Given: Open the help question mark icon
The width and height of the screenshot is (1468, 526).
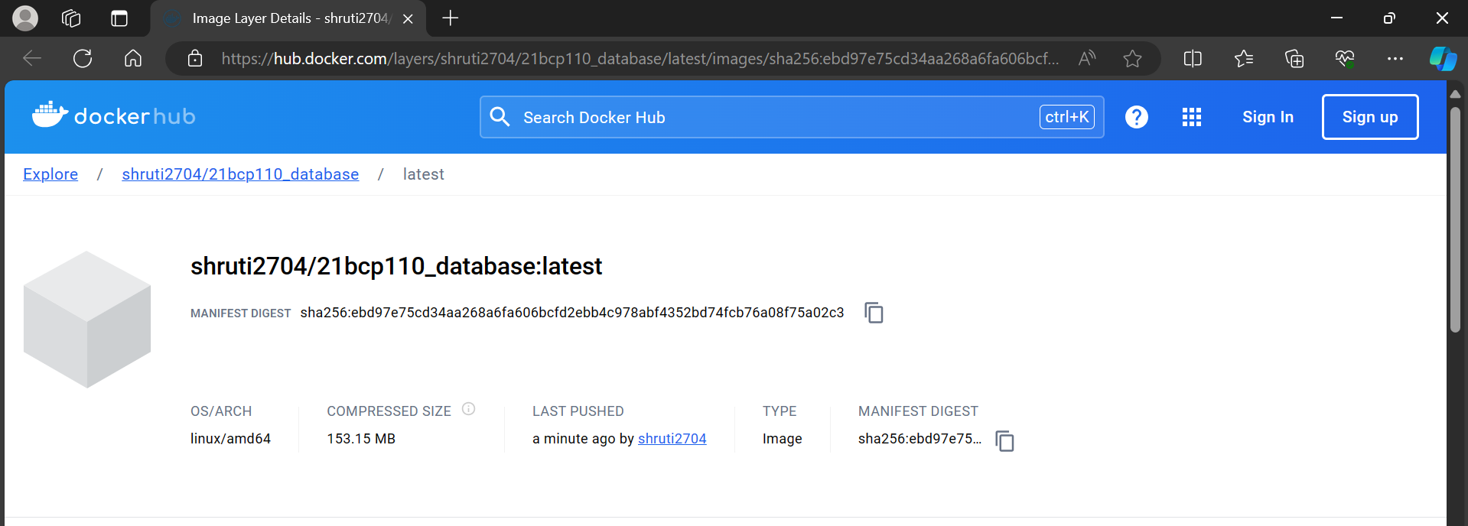Looking at the screenshot, I should coord(1137,117).
